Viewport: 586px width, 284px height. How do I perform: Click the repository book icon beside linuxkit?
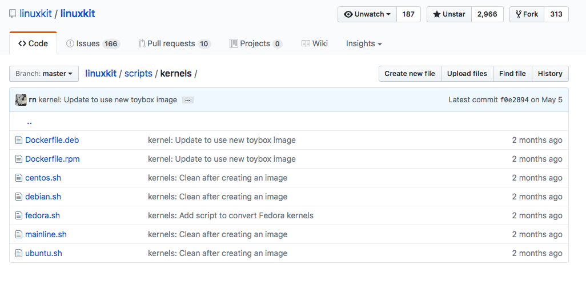click(13, 14)
